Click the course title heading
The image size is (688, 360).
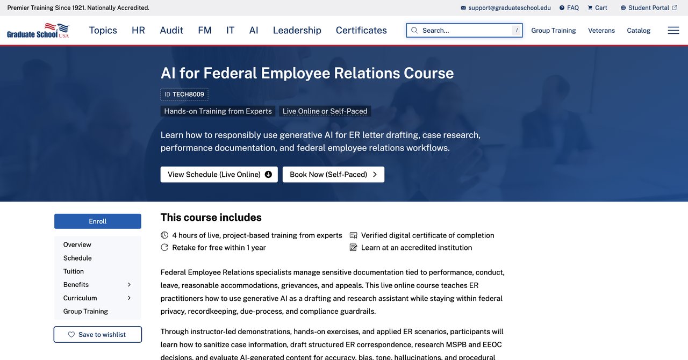[307, 73]
